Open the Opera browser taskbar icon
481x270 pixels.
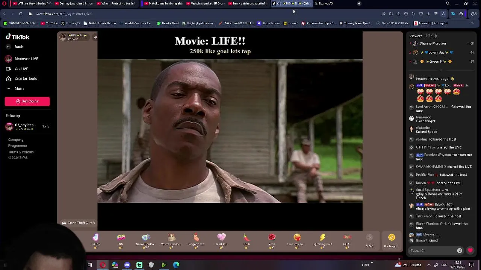tap(103, 265)
